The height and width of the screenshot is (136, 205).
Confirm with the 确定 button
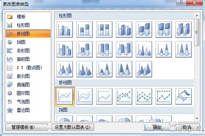tap(157, 127)
